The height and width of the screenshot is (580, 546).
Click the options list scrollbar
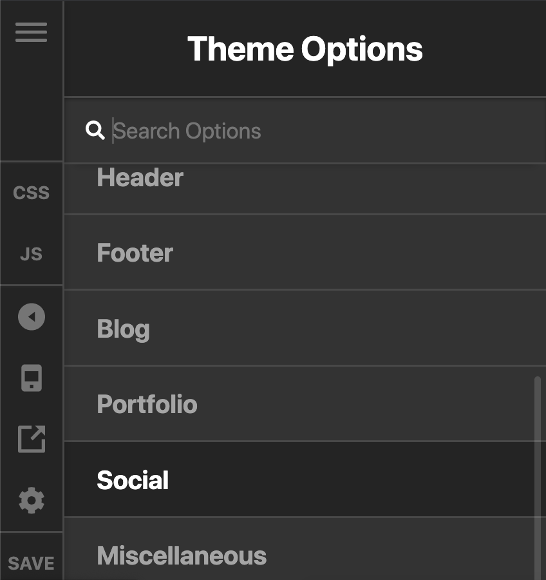(538, 478)
